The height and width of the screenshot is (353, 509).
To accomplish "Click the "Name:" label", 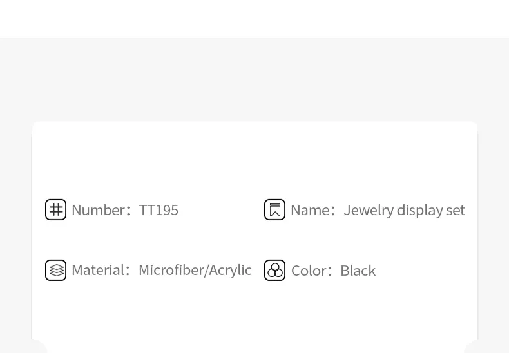I will (x=312, y=210).
